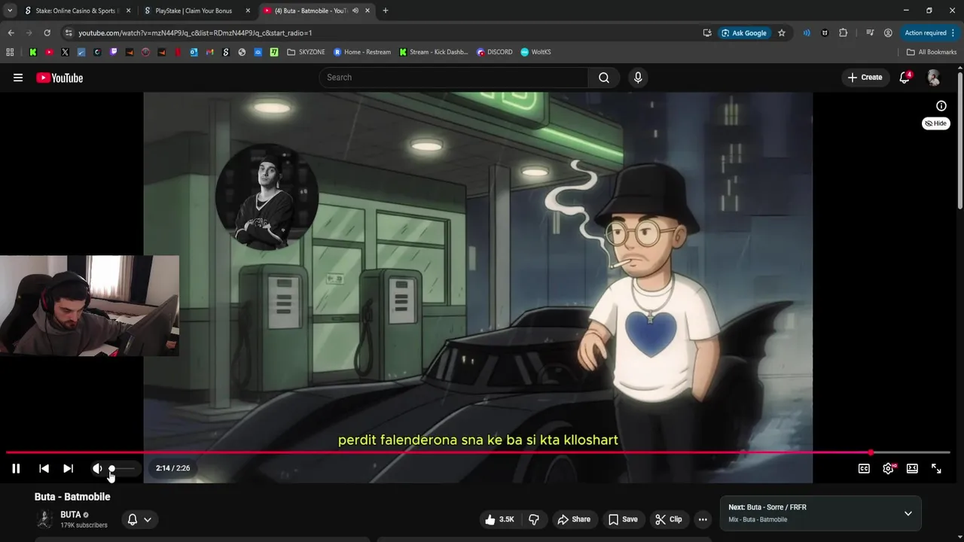Open the WoltKS bookmark
964x542 pixels.
(535, 52)
